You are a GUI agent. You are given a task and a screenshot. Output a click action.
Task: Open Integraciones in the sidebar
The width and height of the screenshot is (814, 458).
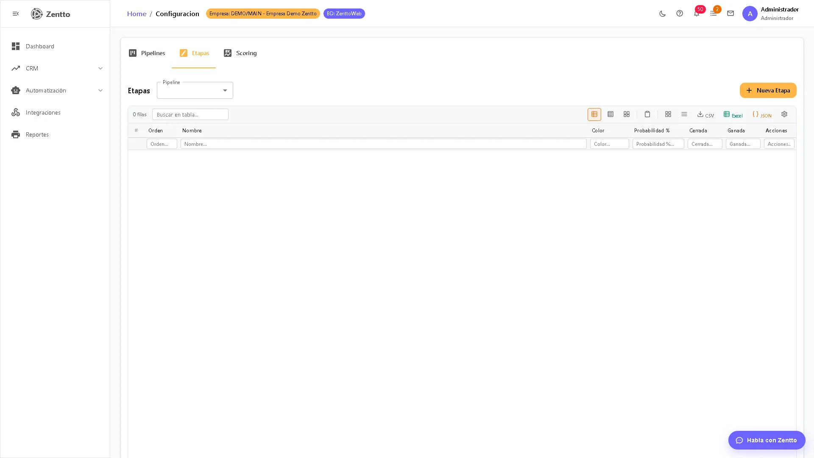tap(55, 112)
